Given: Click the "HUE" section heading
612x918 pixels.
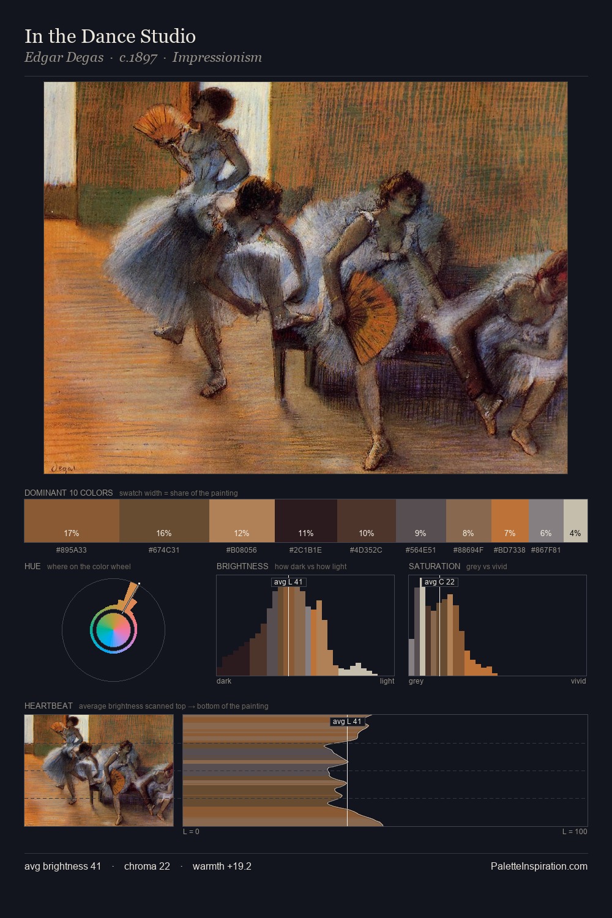Looking at the screenshot, I should coord(32,566).
